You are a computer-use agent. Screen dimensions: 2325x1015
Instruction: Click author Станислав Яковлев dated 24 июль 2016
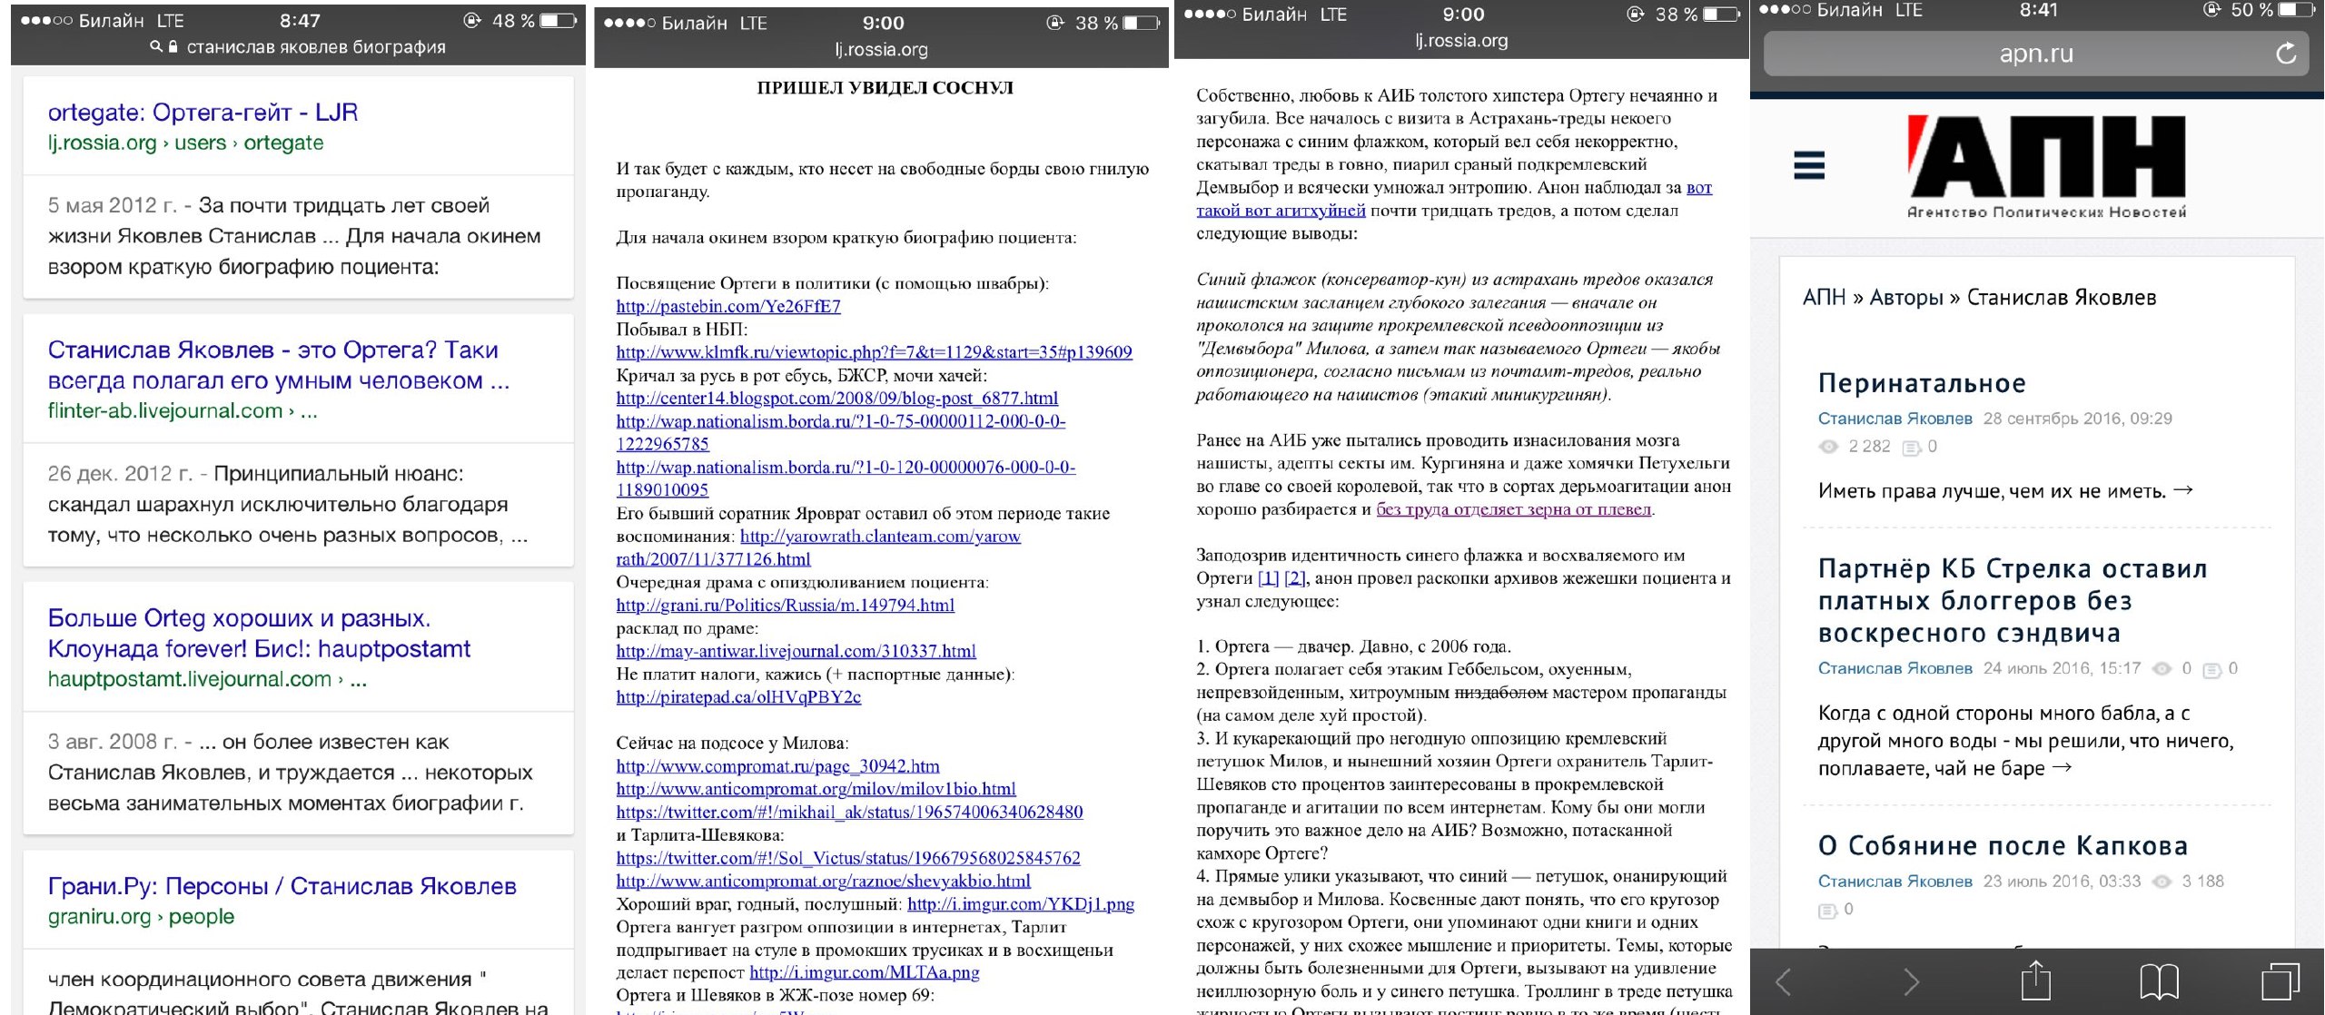click(x=1895, y=668)
